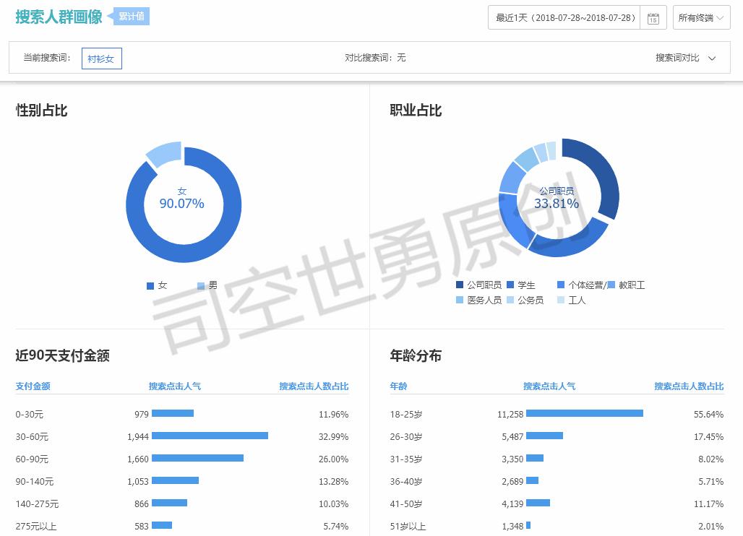Select the 公务员 legend icon
The image size is (743, 536).
(x=509, y=300)
